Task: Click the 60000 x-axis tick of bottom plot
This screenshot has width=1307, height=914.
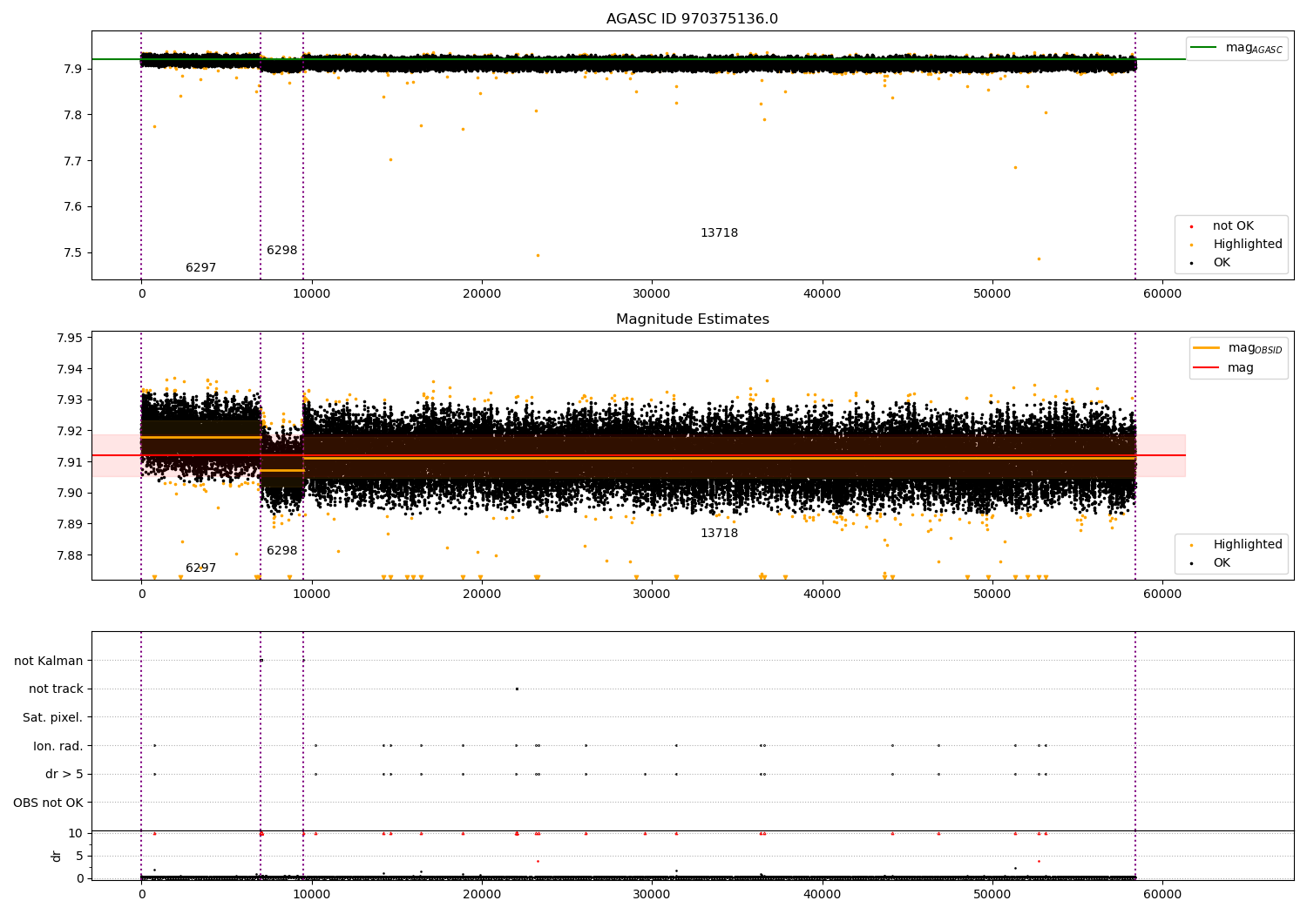Action: (x=1162, y=894)
